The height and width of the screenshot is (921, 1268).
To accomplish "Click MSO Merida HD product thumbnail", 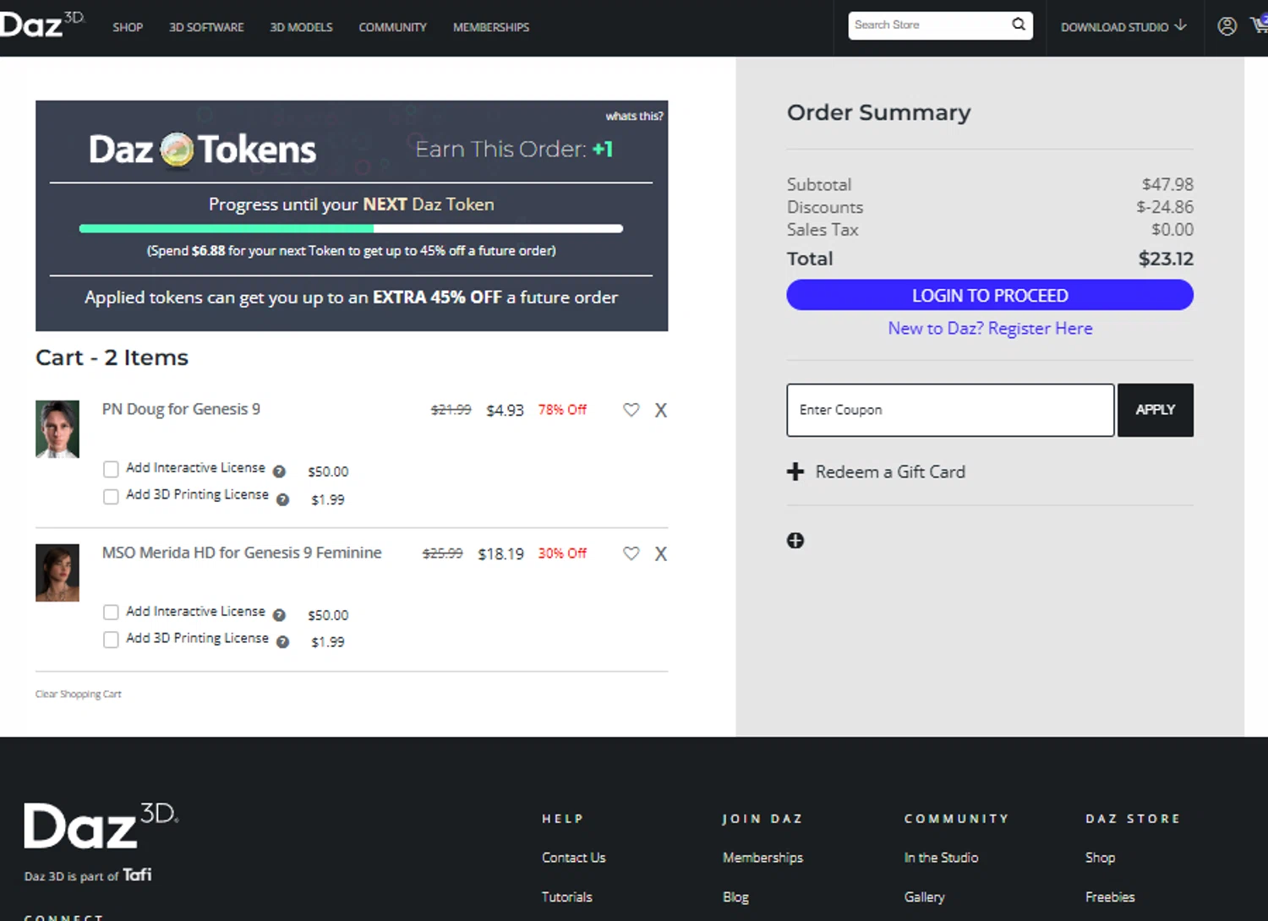I will point(57,573).
